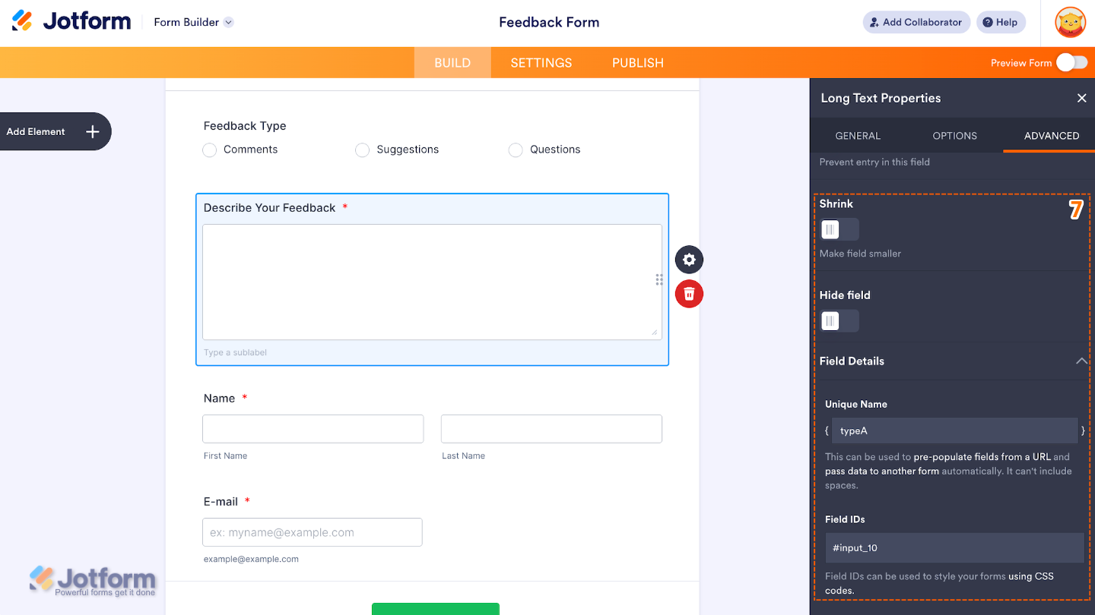Switch to the PUBLISH tab

(638, 63)
